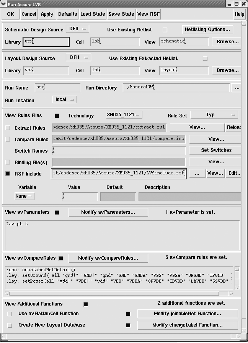Enable Compare Rules checkbox

[x=8, y=139]
